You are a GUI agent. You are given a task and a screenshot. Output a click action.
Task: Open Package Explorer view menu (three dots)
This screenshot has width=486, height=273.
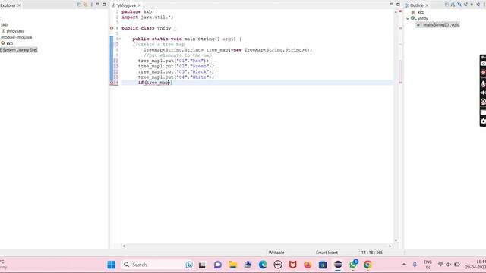coord(92,5)
